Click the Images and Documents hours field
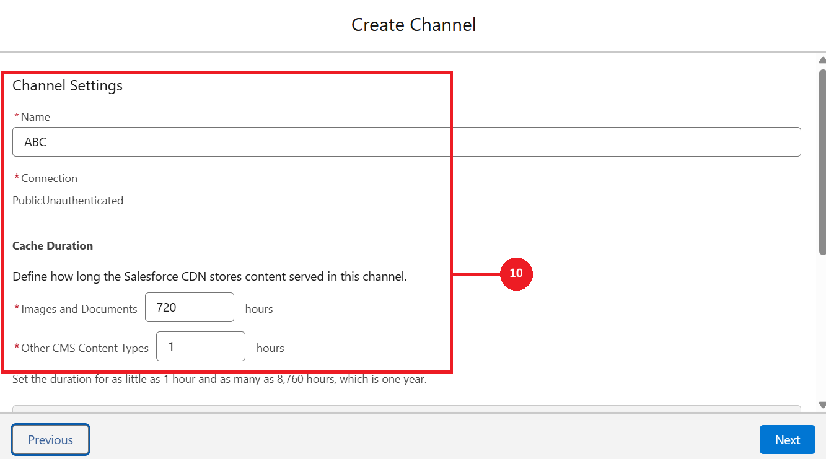The width and height of the screenshot is (826, 459). [x=189, y=307]
